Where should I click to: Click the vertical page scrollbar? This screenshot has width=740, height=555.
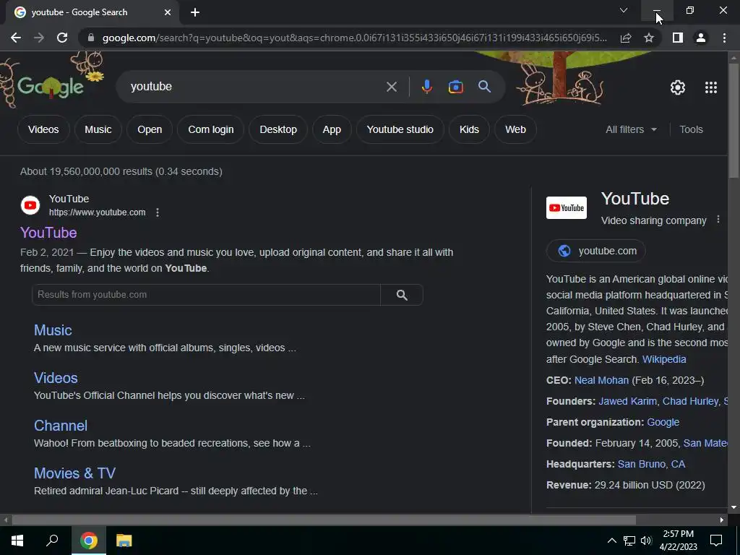pyautogui.click(x=733, y=121)
